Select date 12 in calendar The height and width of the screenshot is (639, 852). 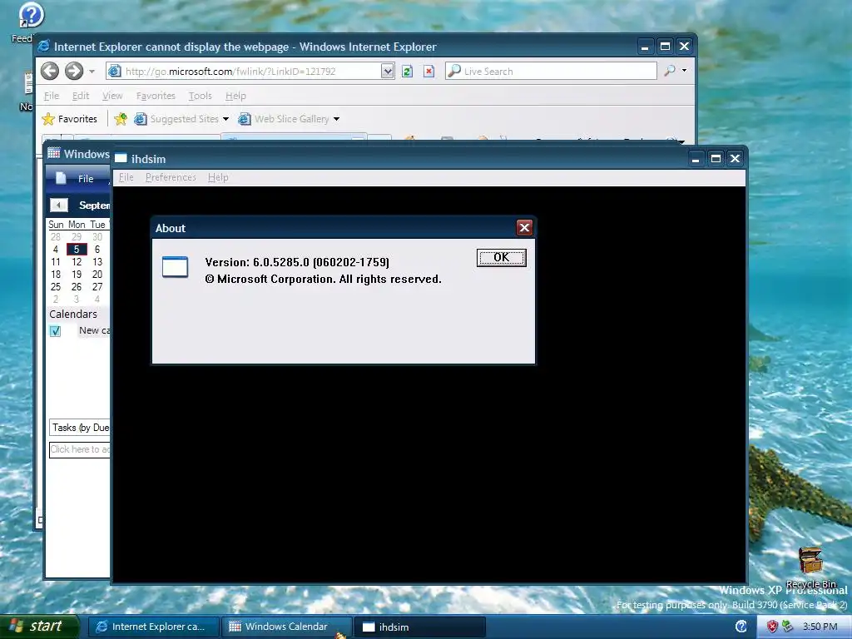pyautogui.click(x=77, y=262)
